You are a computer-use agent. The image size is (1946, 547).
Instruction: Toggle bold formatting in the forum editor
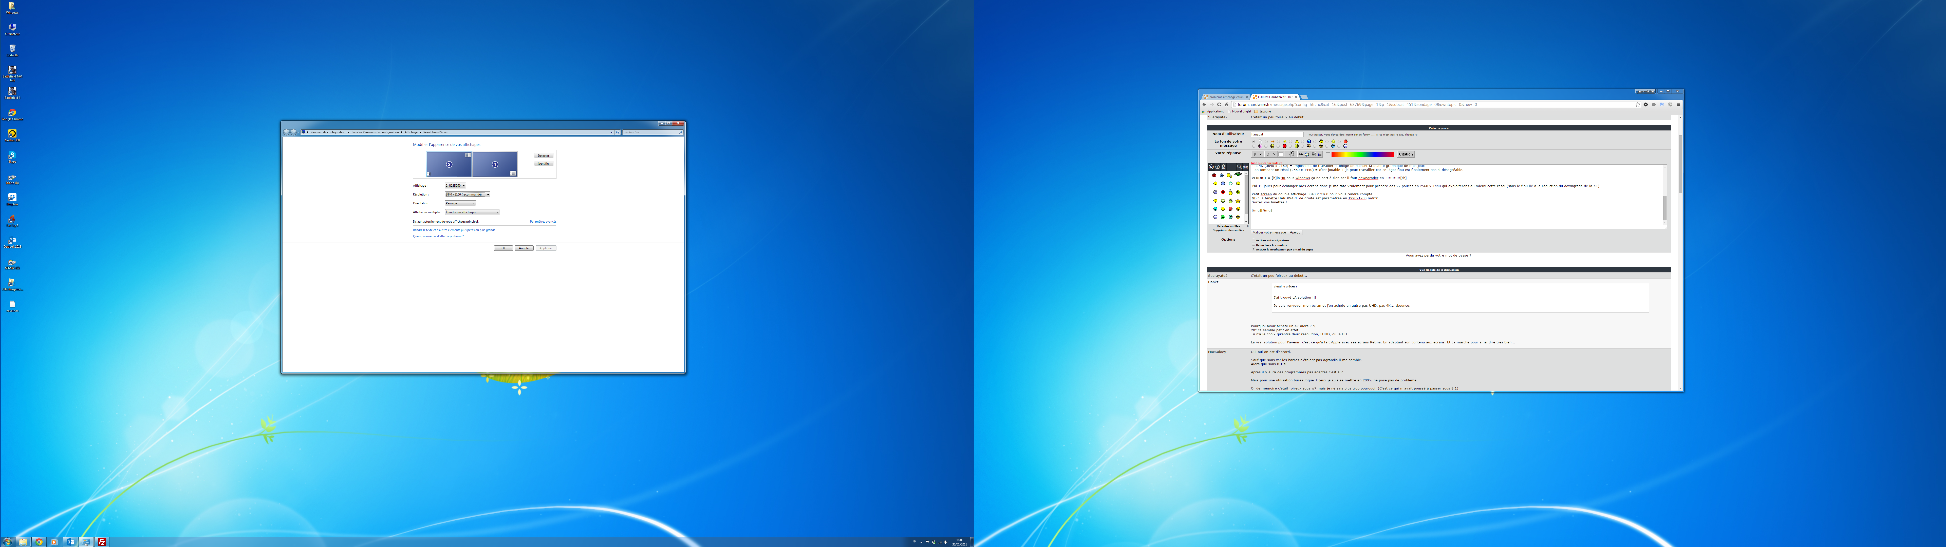tap(1255, 154)
